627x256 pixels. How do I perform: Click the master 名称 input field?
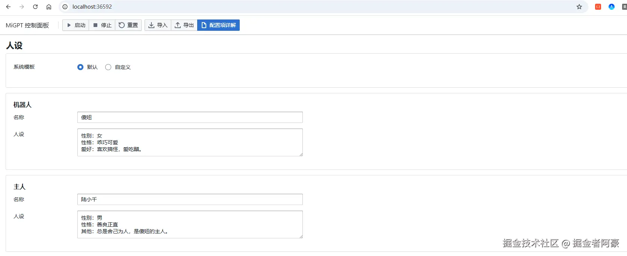click(190, 199)
